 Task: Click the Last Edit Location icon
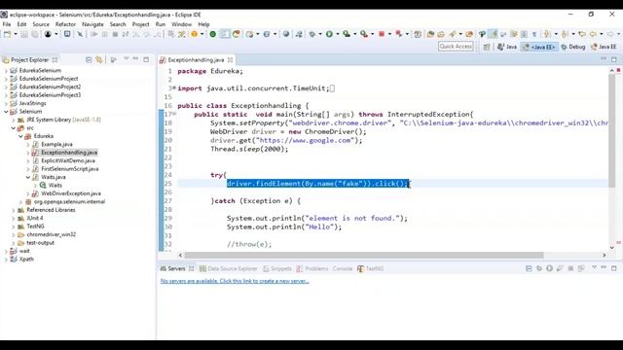coord(582,34)
